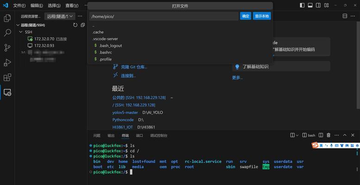Open the Source Control view

pyautogui.click(x=7, y=48)
